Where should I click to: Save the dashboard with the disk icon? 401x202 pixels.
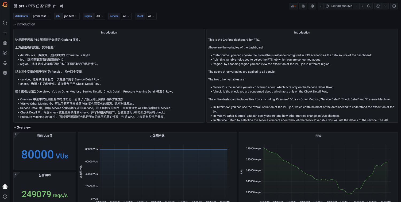(303, 6)
